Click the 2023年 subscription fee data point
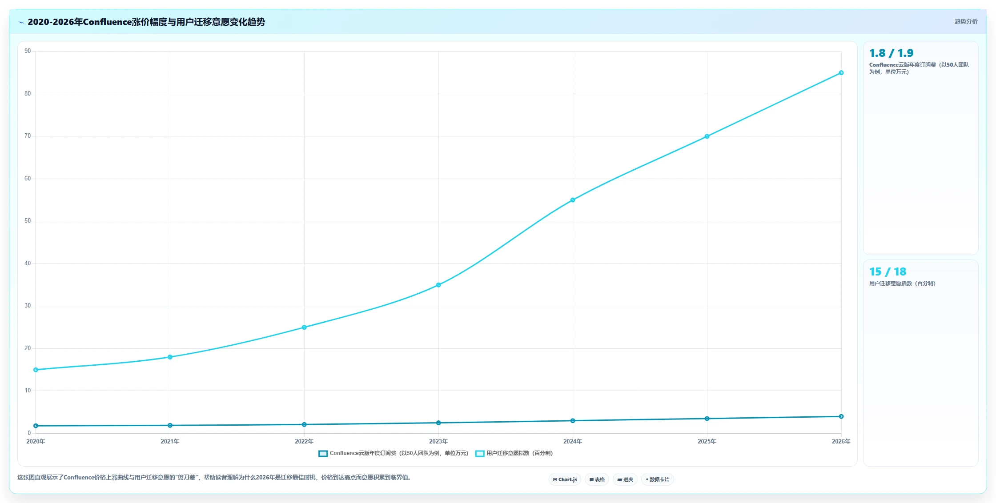Screen dimensions: 996x503 tap(438, 423)
